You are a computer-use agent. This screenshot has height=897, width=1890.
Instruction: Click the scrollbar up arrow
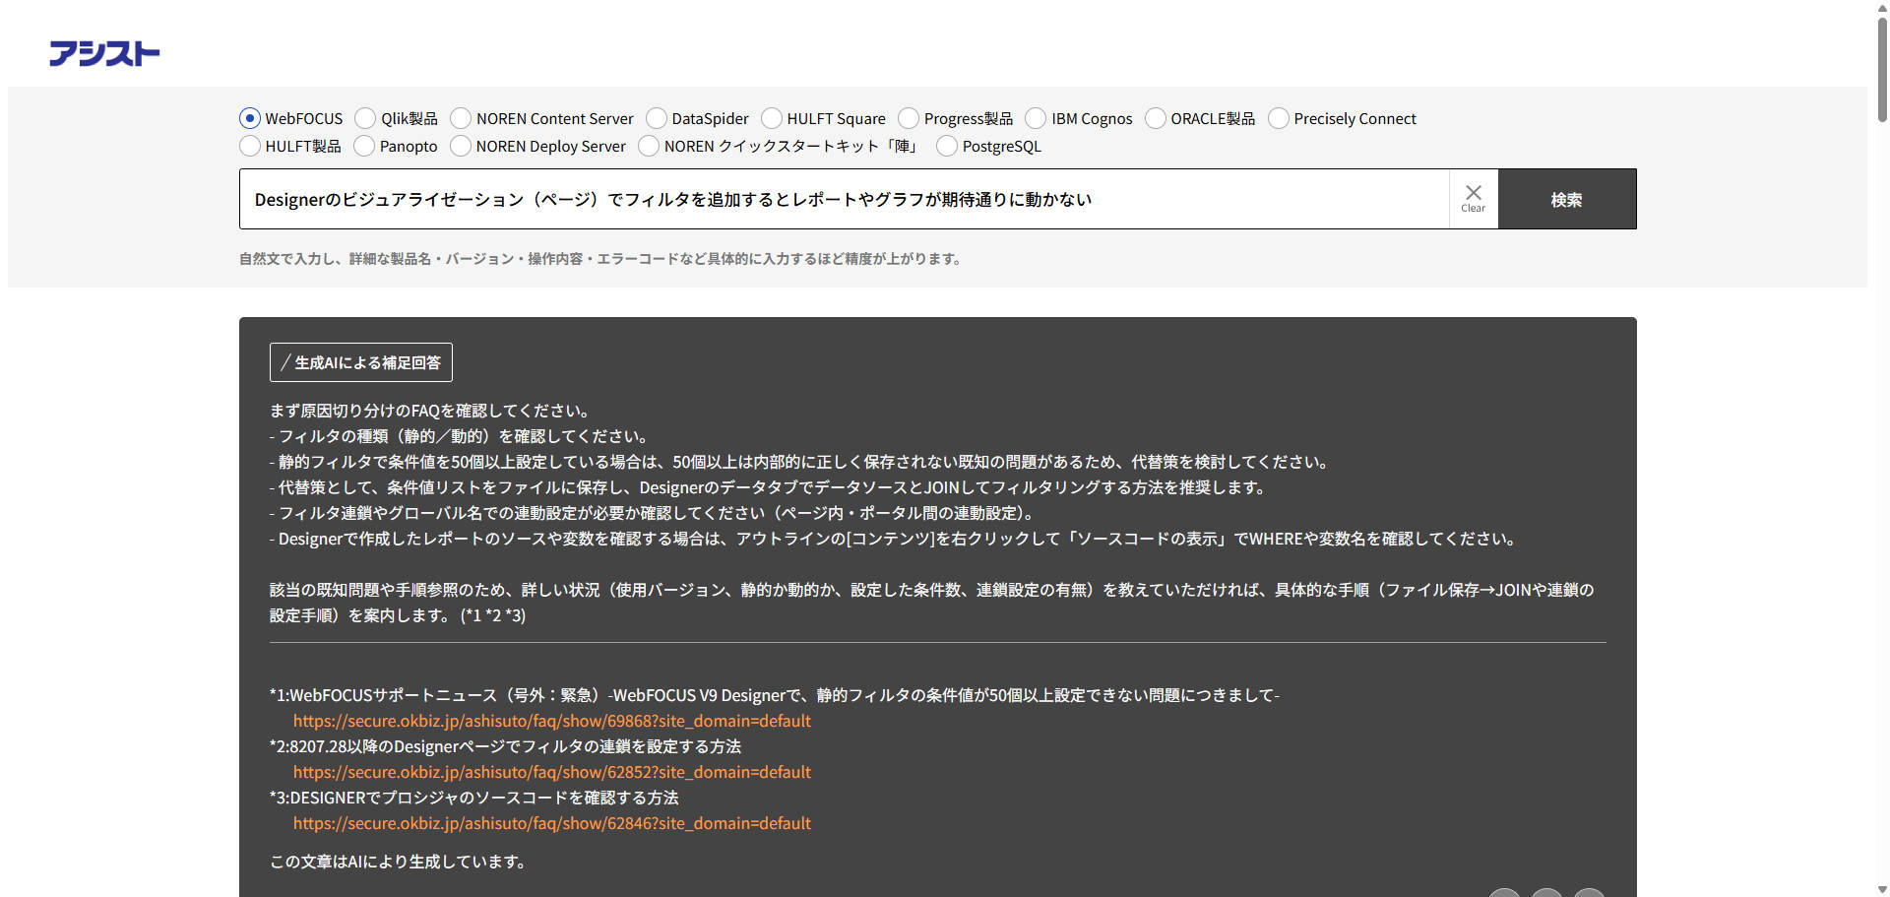point(1882,6)
